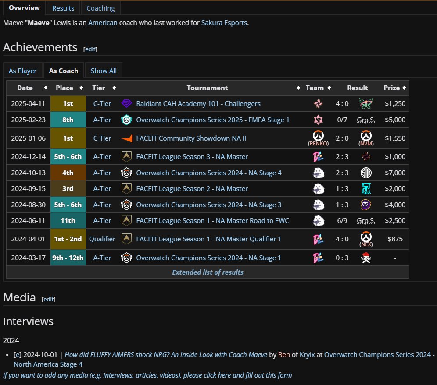Open Sakura team icon in 2025-02-23 row
The width and height of the screenshot is (437, 385).
pyautogui.click(x=318, y=120)
